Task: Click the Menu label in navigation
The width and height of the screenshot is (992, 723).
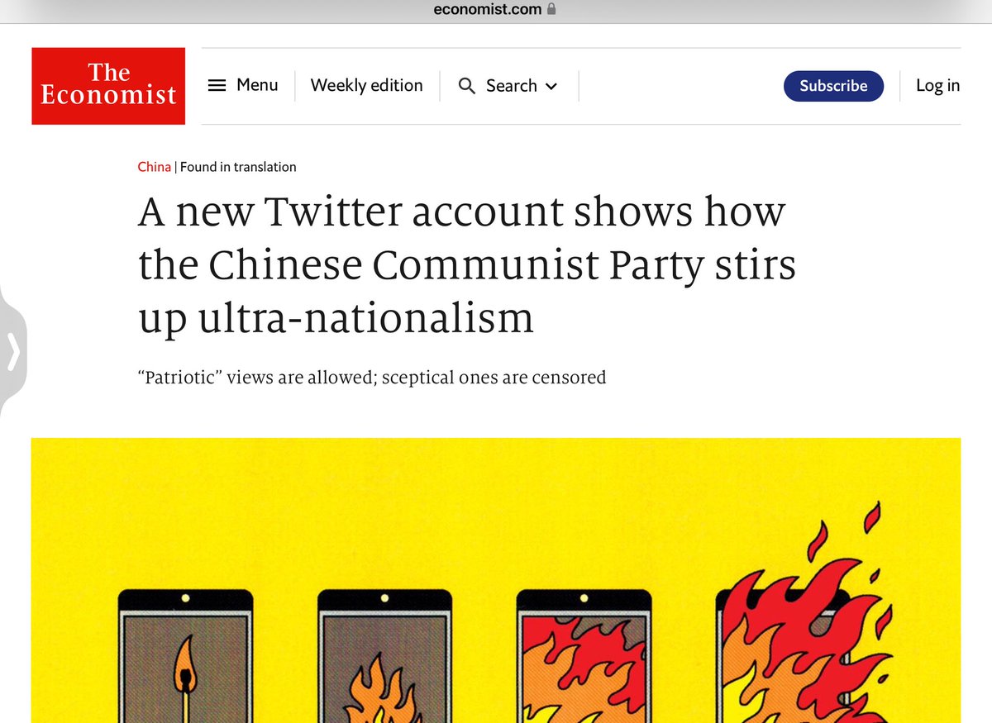Action: point(257,85)
